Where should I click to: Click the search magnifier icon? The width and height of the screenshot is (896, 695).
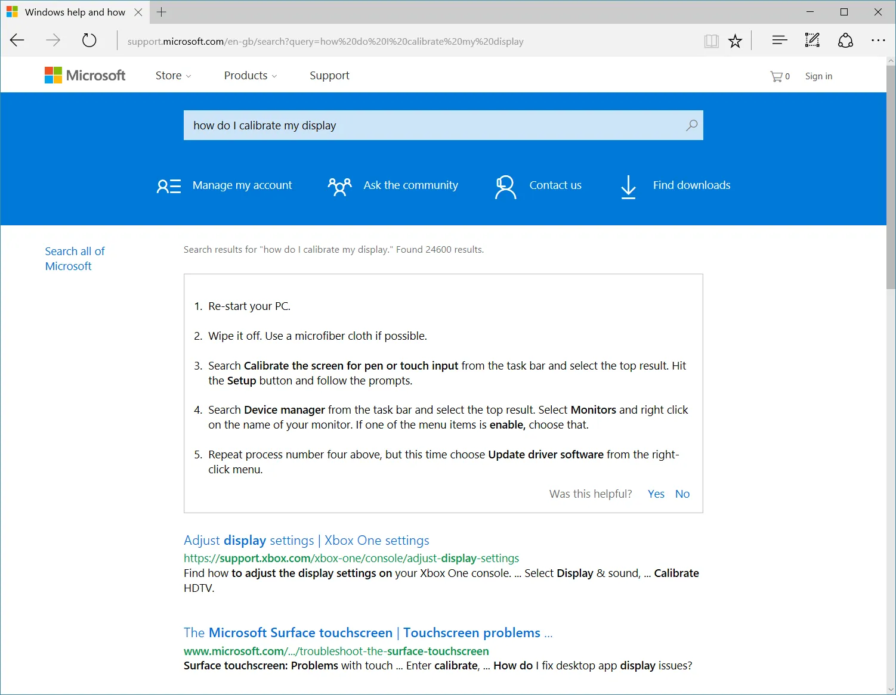691,125
